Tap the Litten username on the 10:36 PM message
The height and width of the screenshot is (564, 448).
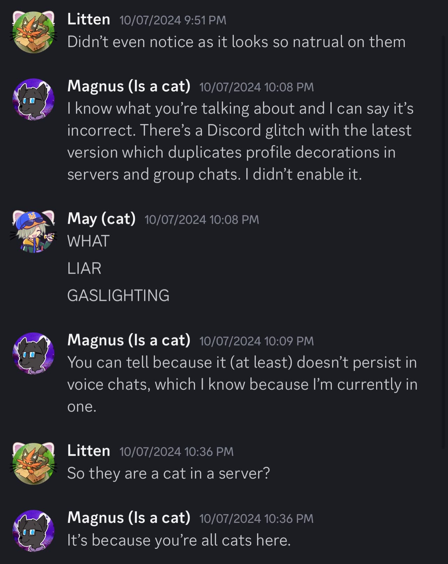click(89, 451)
